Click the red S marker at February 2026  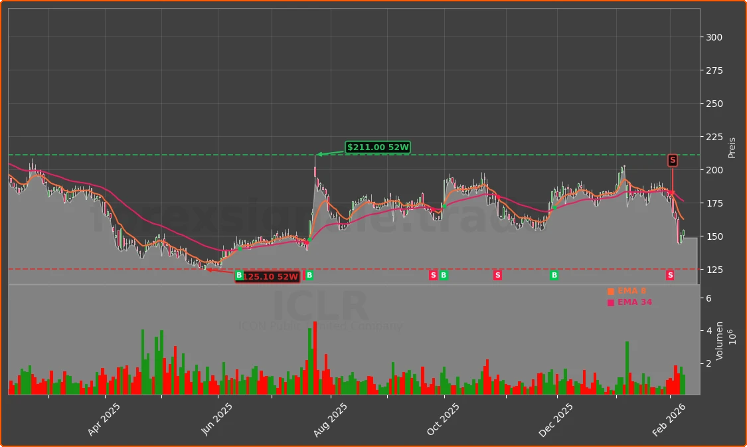pyautogui.click(x=670, y=276)
